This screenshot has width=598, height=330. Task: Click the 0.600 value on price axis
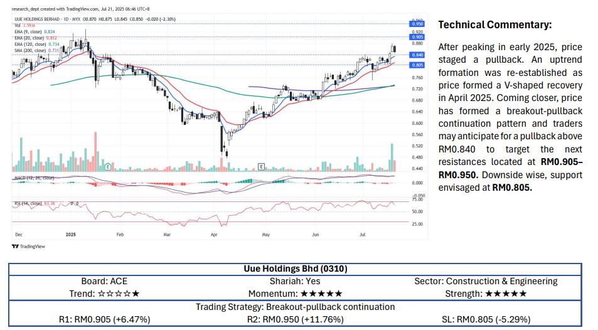(x=418, y=123)
